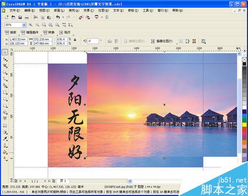Screen dimensions: 248x196
Task: Open the 编辑(E) menu
Action: point(29,10)
